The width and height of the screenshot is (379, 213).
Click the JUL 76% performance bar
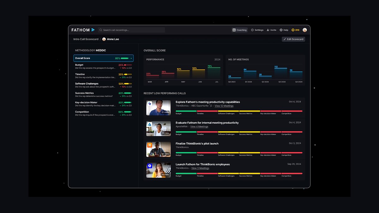click(214, 73)
